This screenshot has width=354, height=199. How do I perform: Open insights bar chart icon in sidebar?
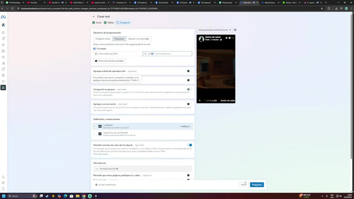[x=3, y=63]
